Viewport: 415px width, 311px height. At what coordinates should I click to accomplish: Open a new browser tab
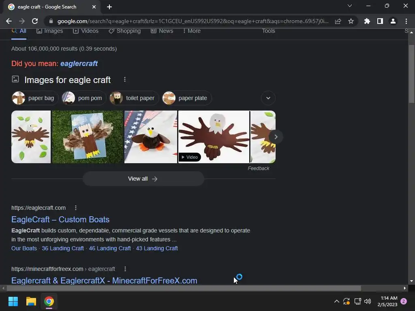click(x=109, y=7)
